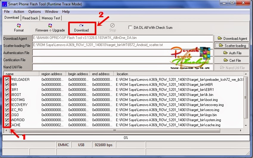The width and height of the screenshot is (253, 158).
Task: Open the Window menu
Action: pyautogui.click(x=52, y=12)
